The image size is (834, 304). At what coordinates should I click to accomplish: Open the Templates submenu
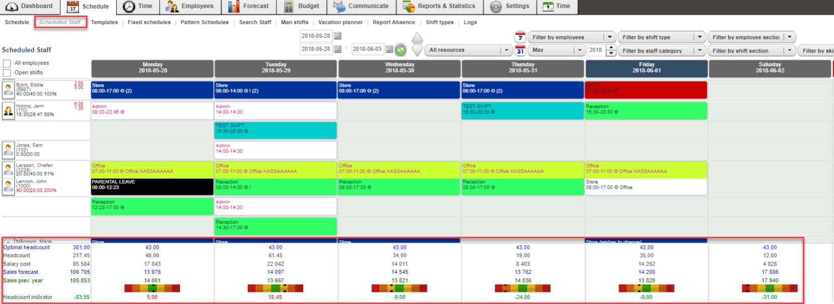tap(105, 22)
